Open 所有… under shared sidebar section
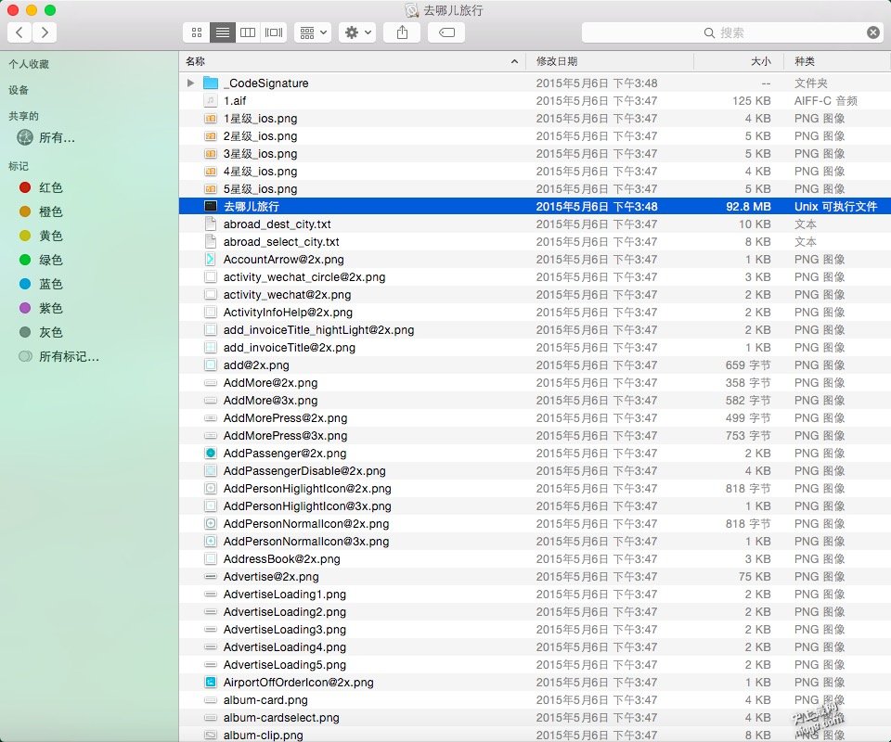The image size is (891, 742). point(46,137)
